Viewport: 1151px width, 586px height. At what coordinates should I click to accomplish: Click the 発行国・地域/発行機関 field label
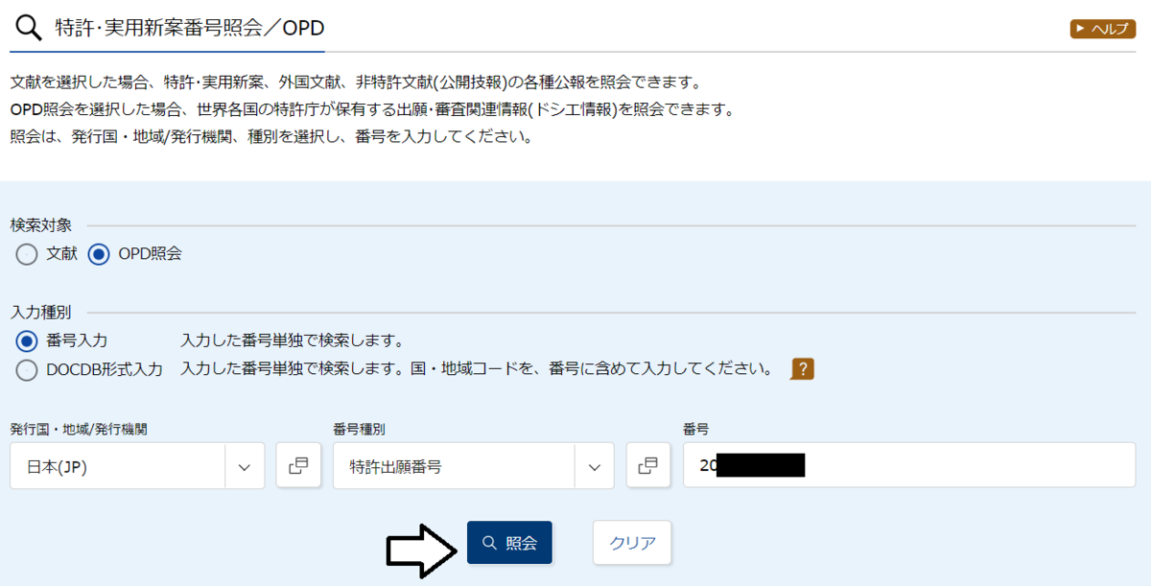coord(79,429)
